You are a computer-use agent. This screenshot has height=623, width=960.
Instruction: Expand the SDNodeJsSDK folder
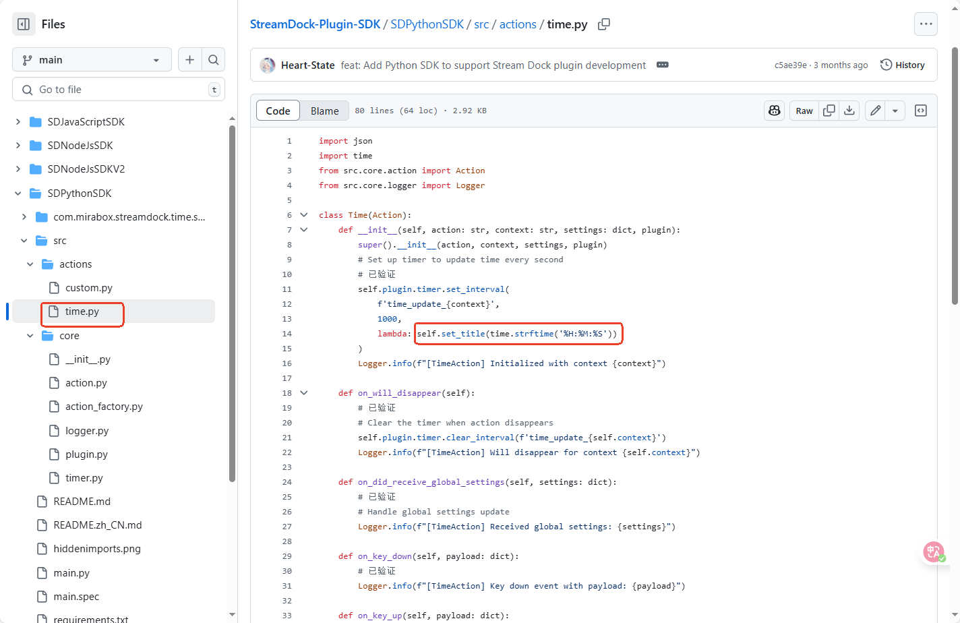[x=18, y=146]
